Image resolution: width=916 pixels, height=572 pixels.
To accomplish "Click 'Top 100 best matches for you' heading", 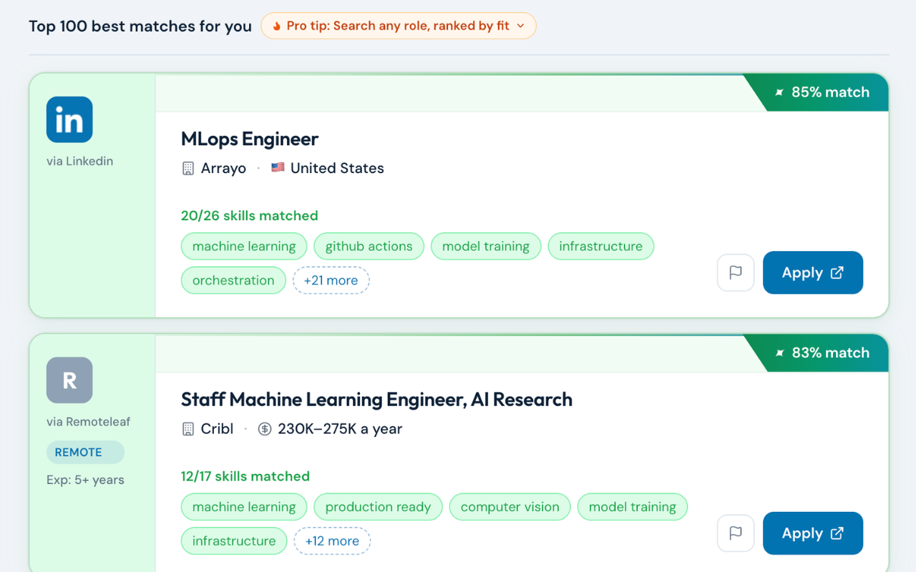I will click(140, 26).
